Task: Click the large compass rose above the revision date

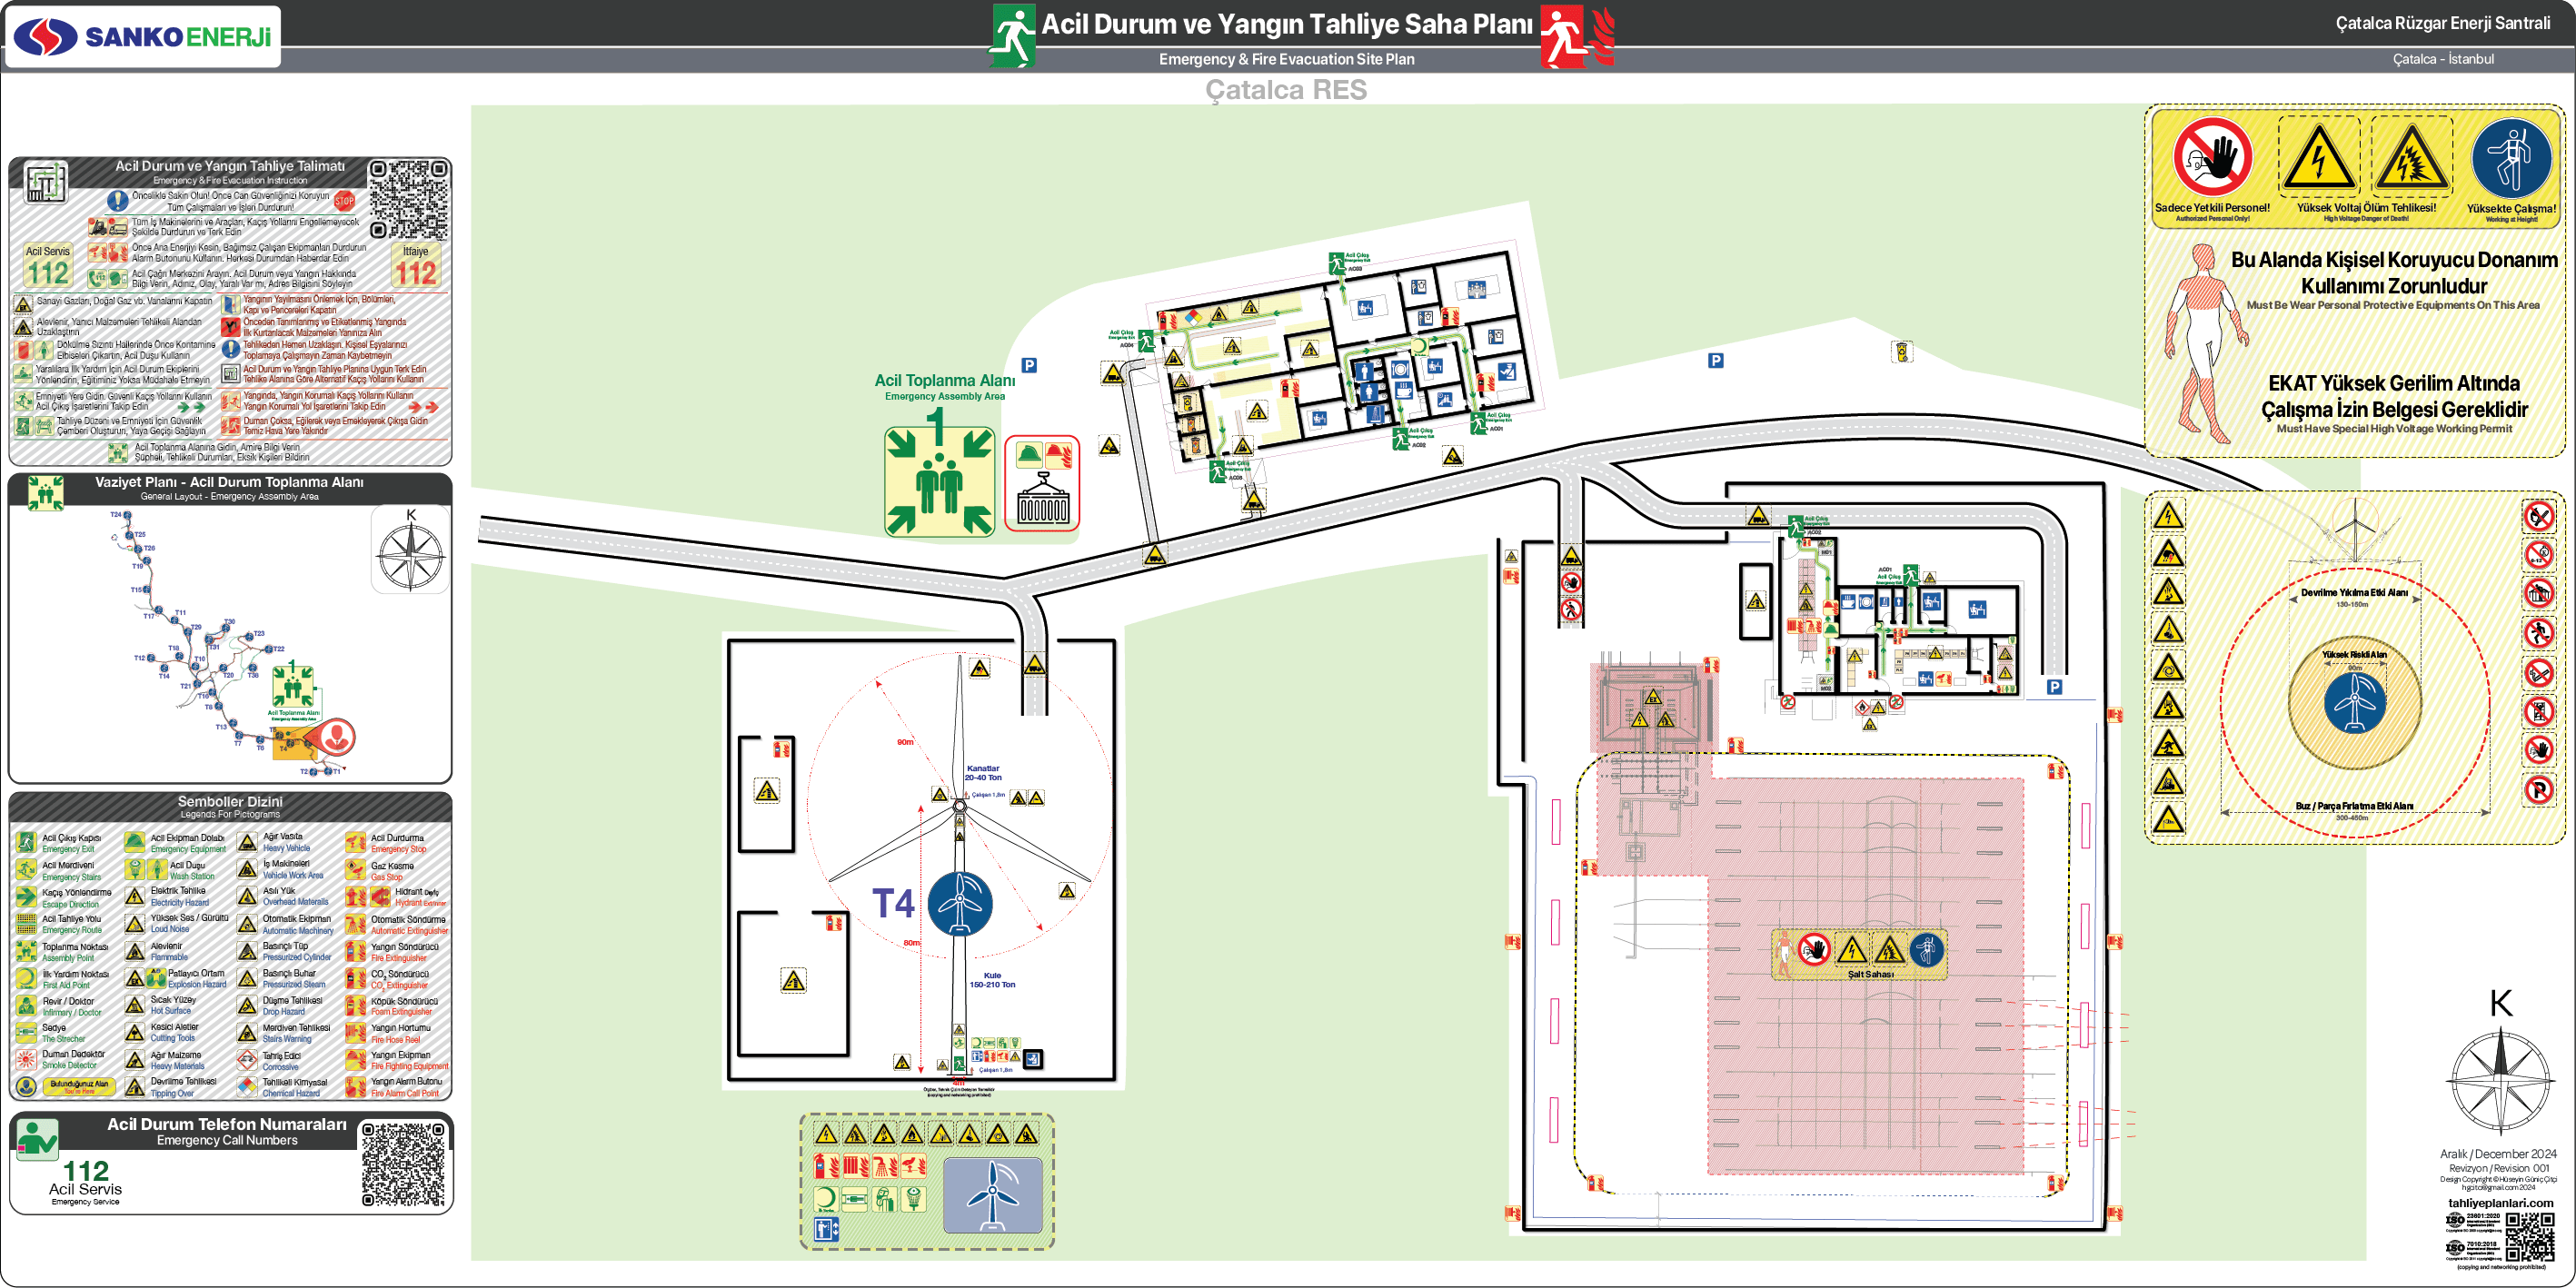Action: click(x=2499, y=1080)
